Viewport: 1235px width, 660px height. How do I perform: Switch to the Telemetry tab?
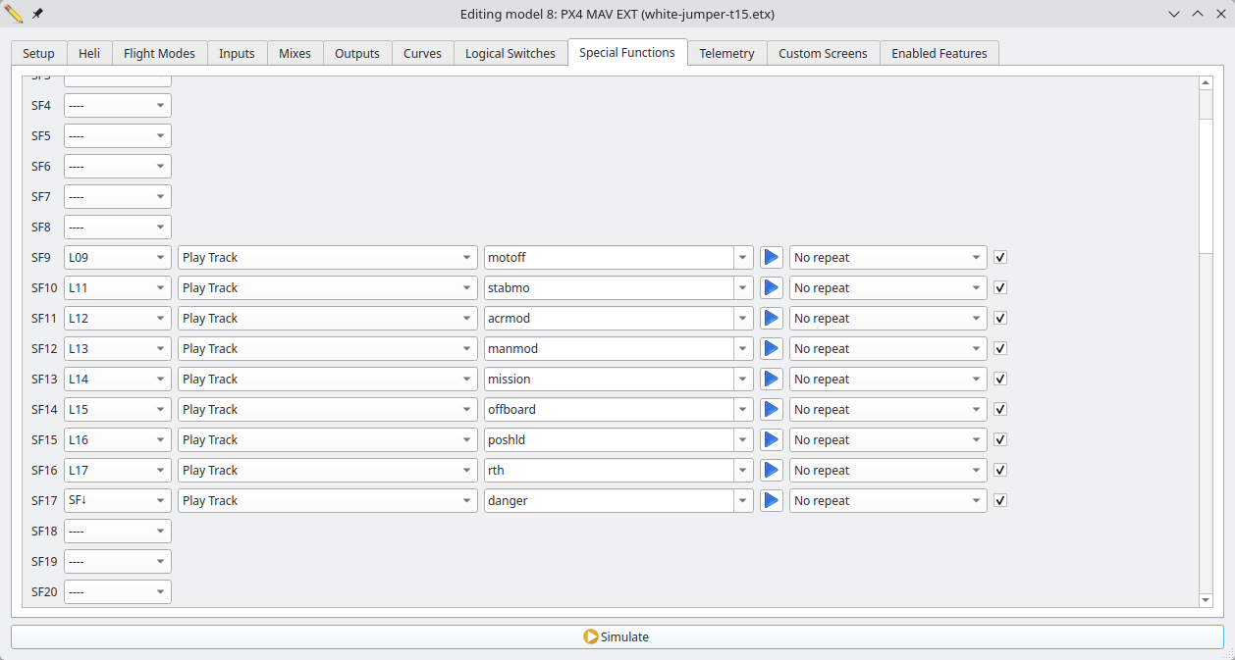[726, 53]
